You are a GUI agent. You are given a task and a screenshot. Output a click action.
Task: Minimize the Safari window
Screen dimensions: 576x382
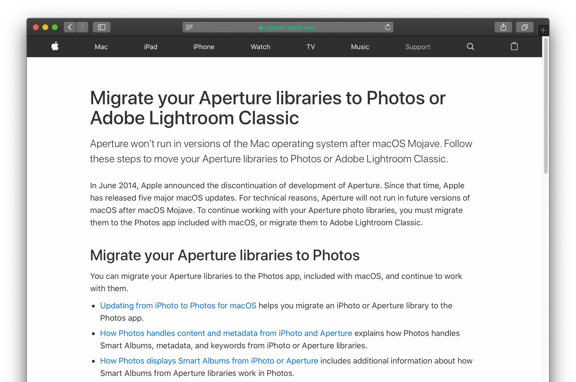45,27
